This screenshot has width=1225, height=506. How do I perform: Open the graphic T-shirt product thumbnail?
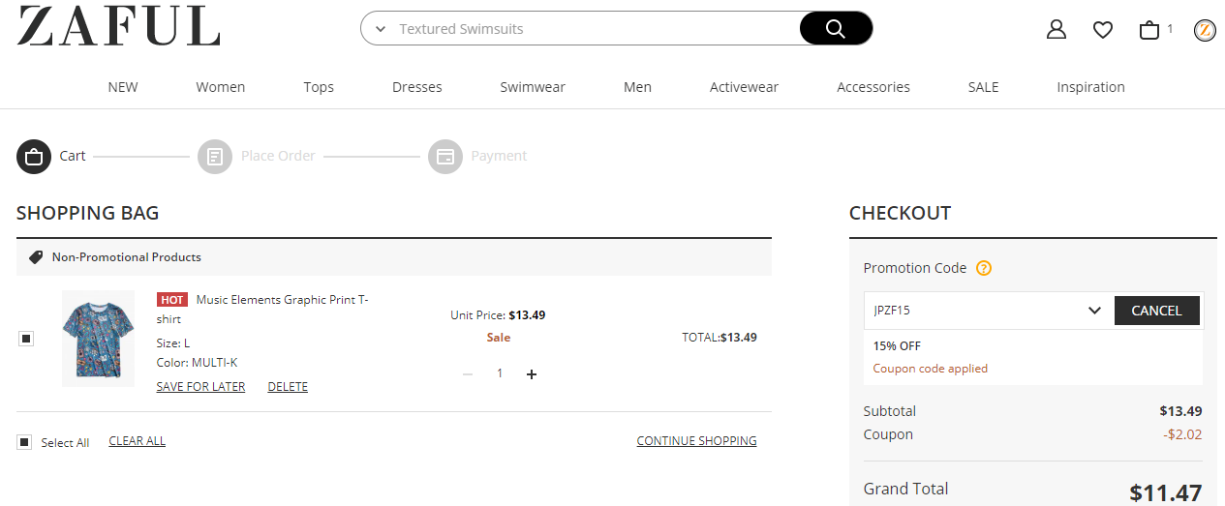coord(98,339)
